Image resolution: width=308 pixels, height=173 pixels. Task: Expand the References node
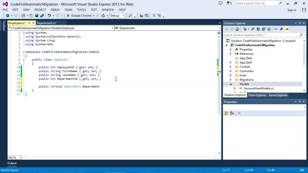[x=231, y=54]
